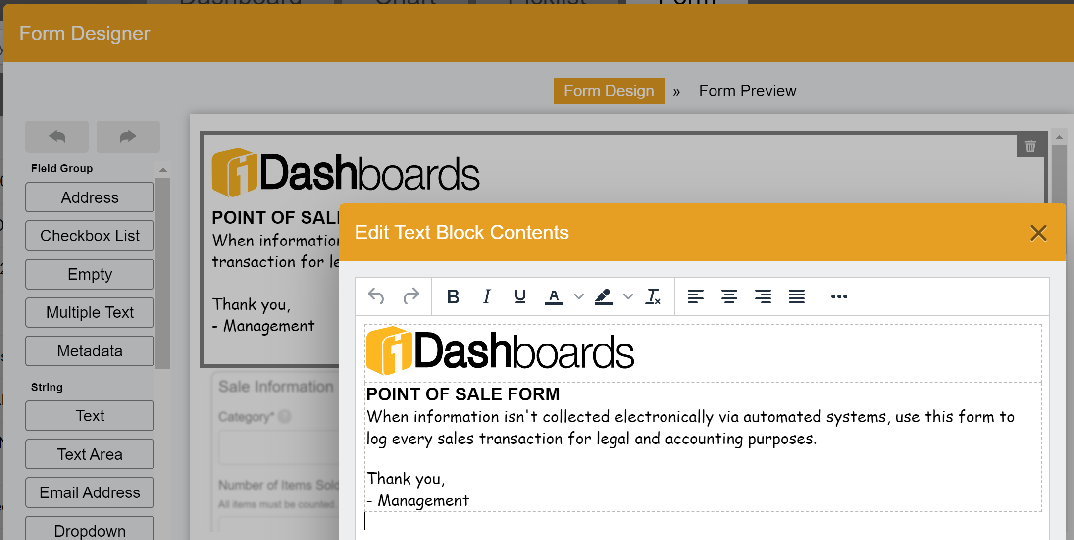Add an Address field group
Viewport: 1074px width, 540px height.
[90, 197]
